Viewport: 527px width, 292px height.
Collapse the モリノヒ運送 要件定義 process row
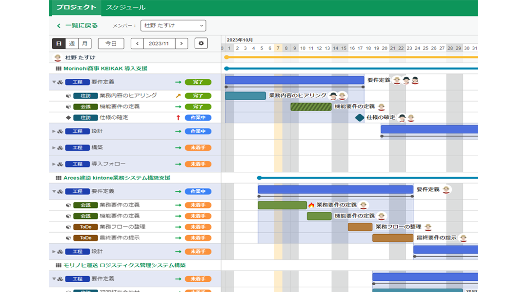pyautogui.click(x=54, y=279)
